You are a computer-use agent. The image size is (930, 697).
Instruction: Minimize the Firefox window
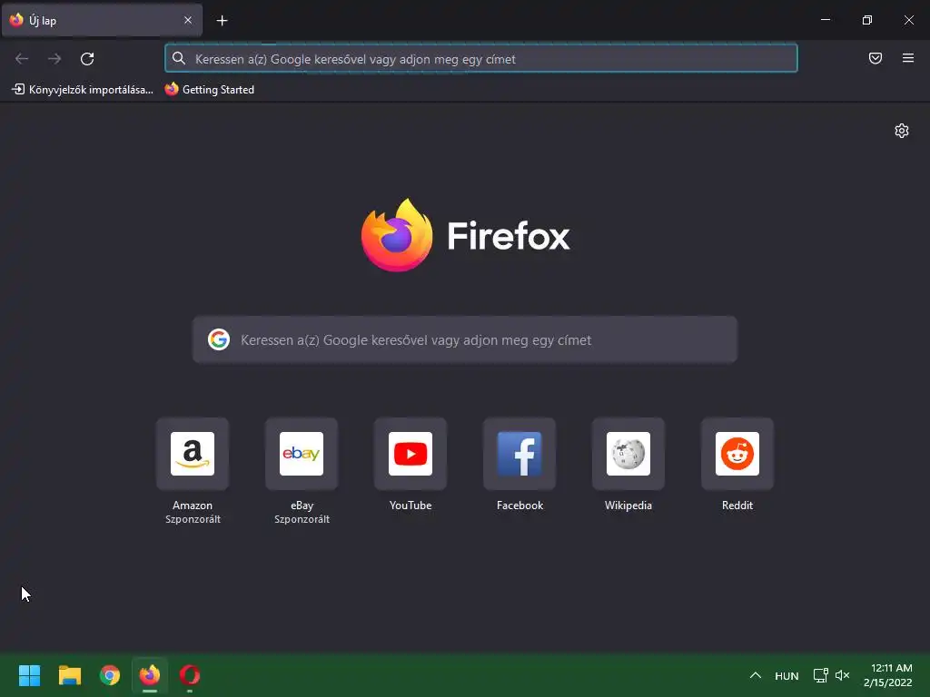(x=825, y=20)
